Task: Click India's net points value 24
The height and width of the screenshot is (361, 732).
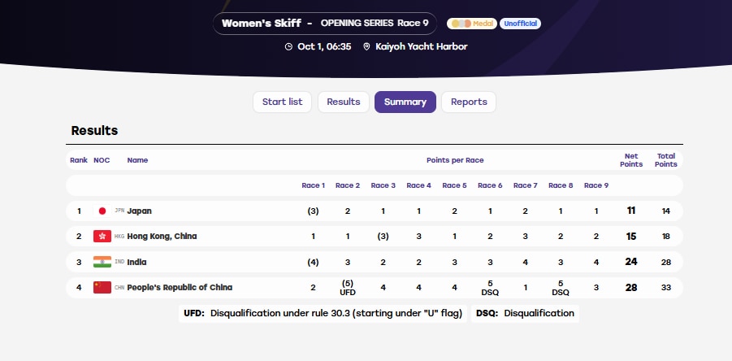Action: pos(631,262)
